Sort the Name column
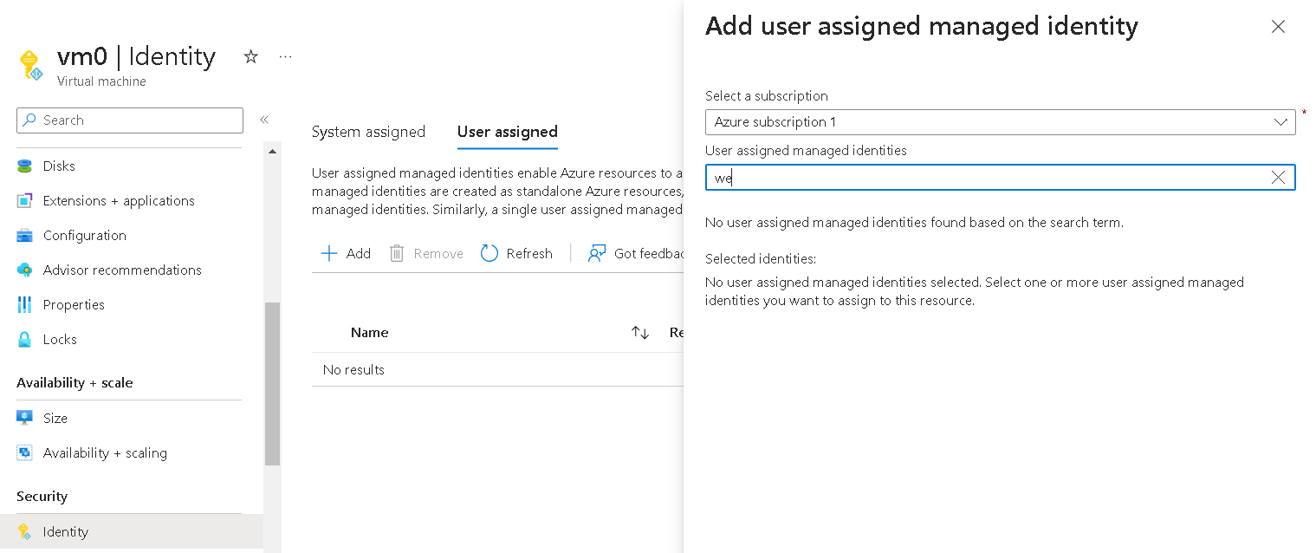This screenshot has height=553, width=1316. [x=639, y=332]
